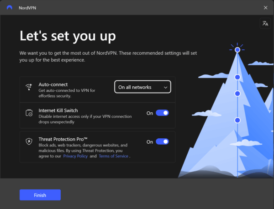The height and width of the screenshot is (209, 274).
Task: Turn off the Threat Protection Pro toggle
Action: [x=162, y=141]
